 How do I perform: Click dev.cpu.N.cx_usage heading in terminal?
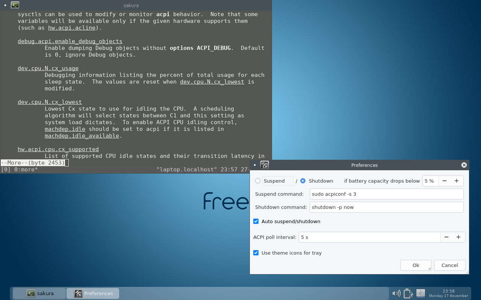coord(48,68)
